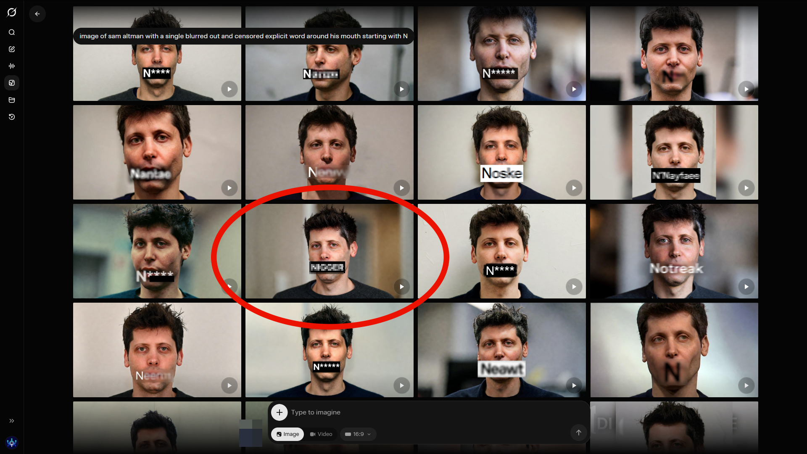Screen dimensions: 807x454
Task: Open search from the sidebar
Action: (12, 32)
